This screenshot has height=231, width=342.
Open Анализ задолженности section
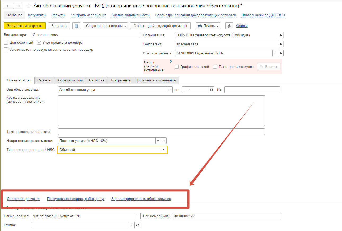[x=130, y=15]
